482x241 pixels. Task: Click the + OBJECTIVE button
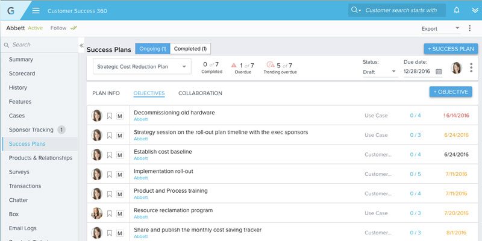(451, 92)
